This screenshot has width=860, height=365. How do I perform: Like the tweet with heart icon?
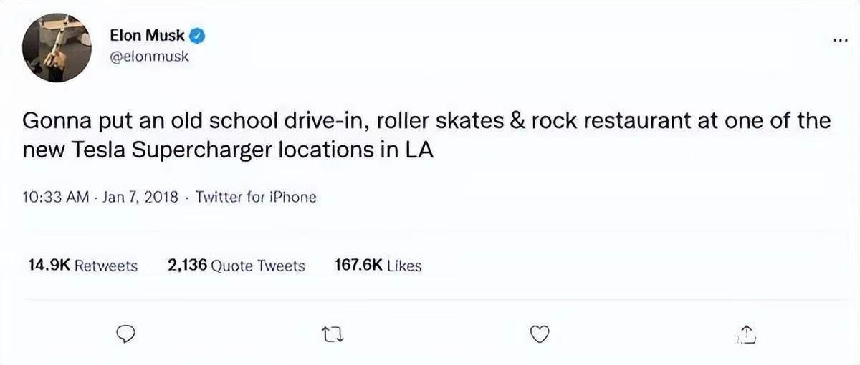click(538, 334)
